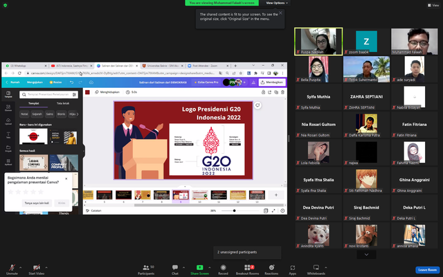Select the Sejarah category chip

click(x=37, y=114)
